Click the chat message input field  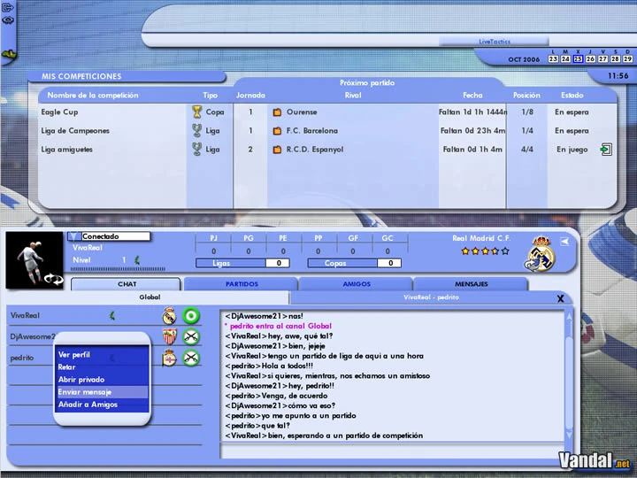click(391, 451)
